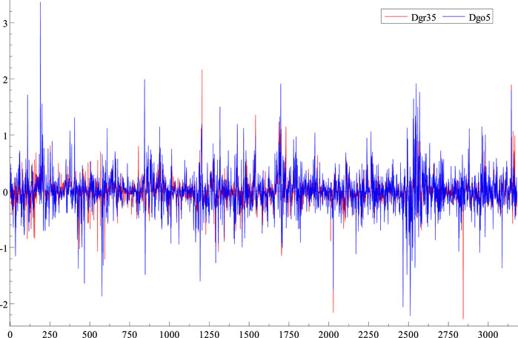Click the y-axis label -2

pyautogui.click(x=3, y=305)
